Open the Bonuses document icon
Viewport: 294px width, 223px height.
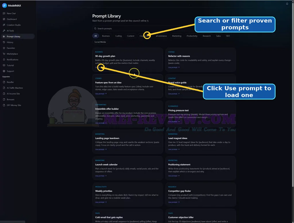coord(4,100)
